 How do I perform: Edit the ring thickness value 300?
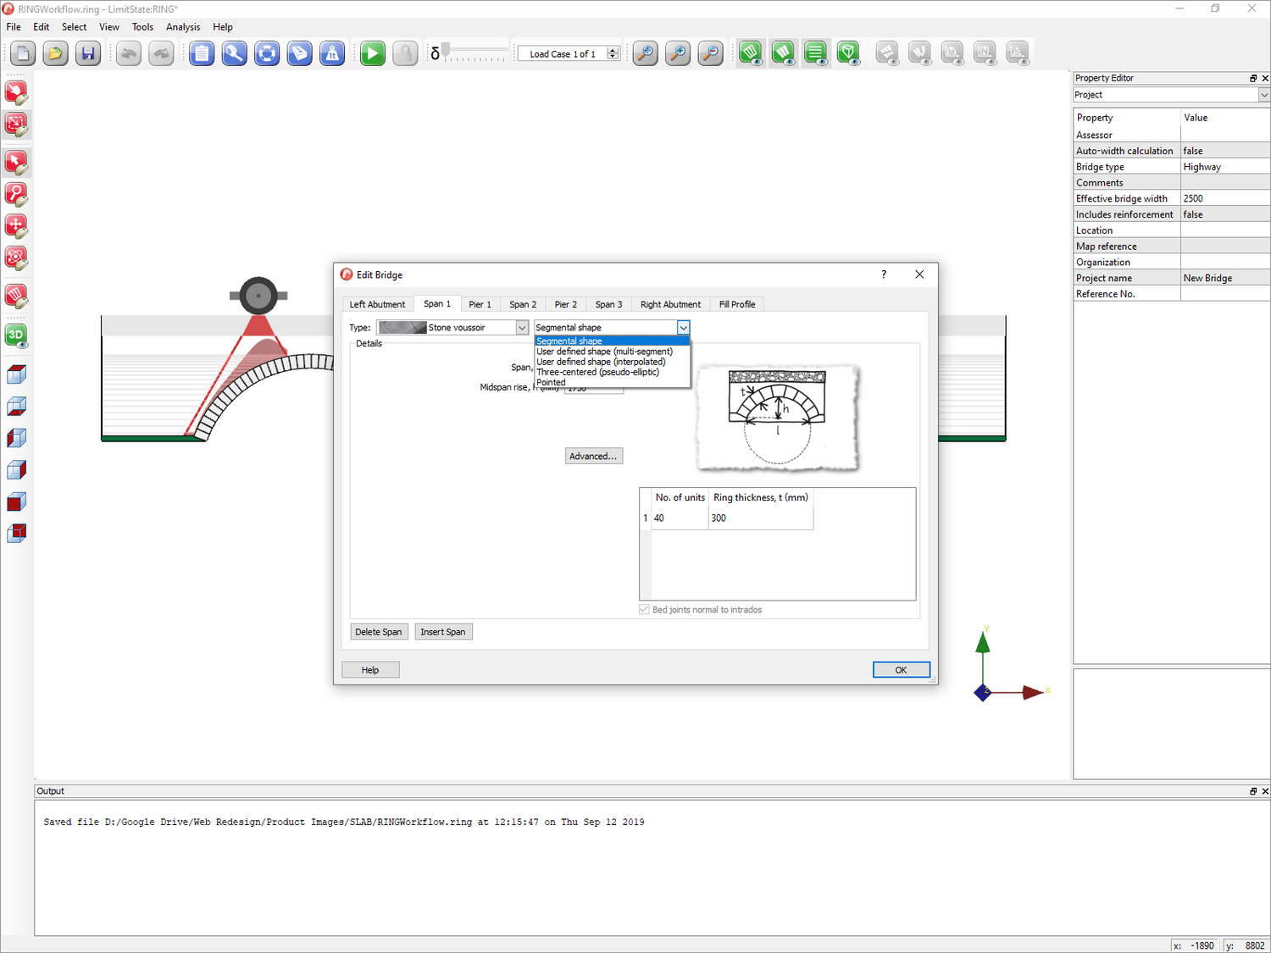(x=719, y=518)
